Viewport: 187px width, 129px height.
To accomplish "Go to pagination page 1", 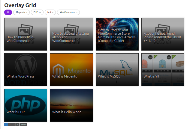I will coord(6,125).
